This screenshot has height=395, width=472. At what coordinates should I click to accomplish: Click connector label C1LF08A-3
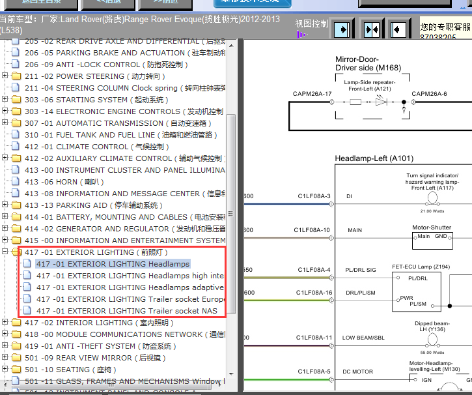pyautogui.click(x=314, y=196)
